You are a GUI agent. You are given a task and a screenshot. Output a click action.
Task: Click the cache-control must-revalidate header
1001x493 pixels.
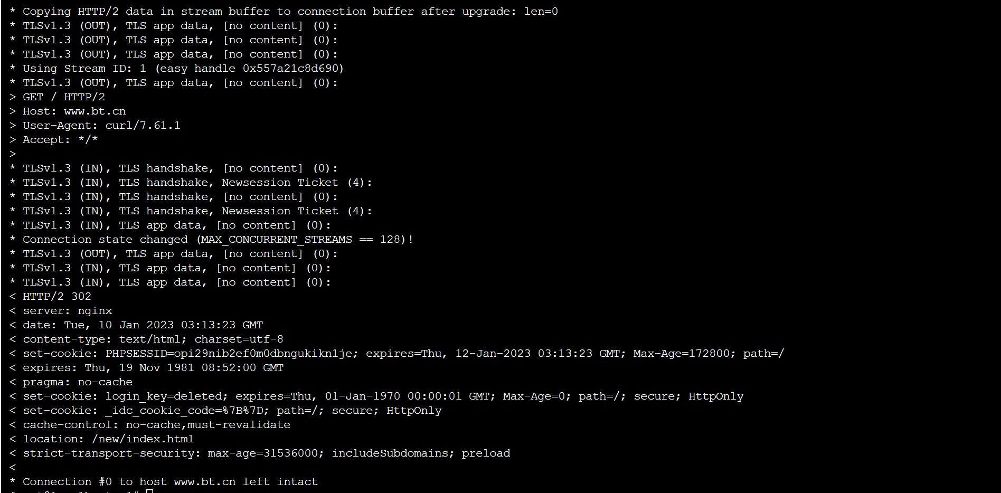click(x=156, y=425)
